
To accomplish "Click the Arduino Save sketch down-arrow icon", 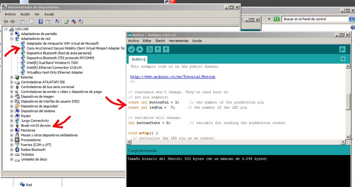I will click(166, 49).
